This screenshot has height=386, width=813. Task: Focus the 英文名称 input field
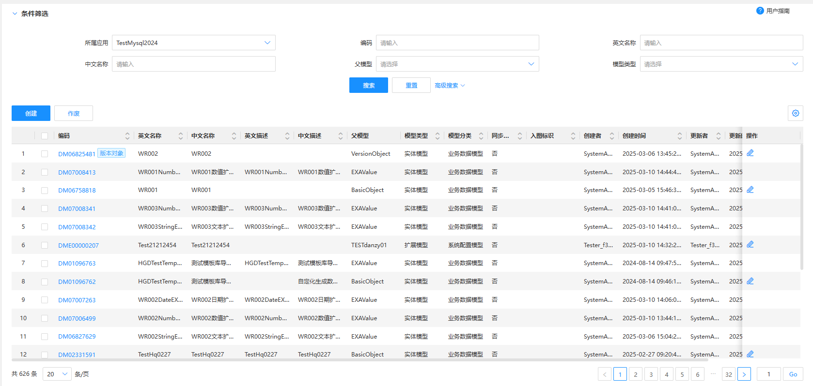[721, 43]
